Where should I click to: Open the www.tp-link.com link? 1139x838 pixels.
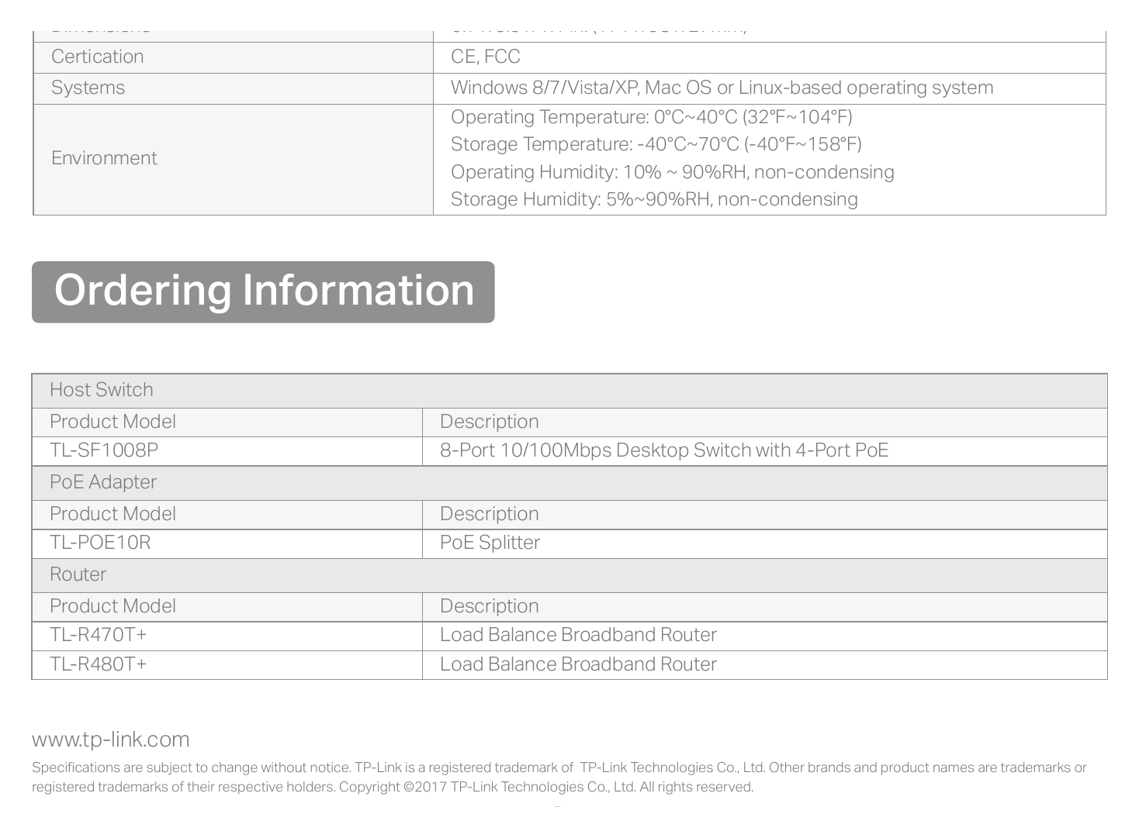[110, 740]
